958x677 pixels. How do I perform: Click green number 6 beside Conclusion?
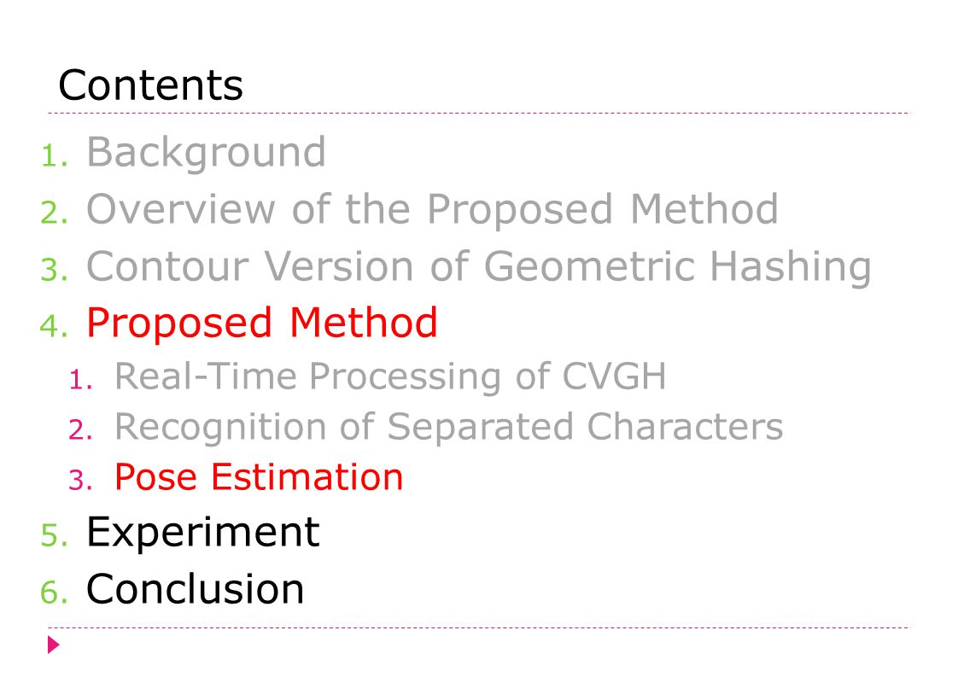click(54, 592)
